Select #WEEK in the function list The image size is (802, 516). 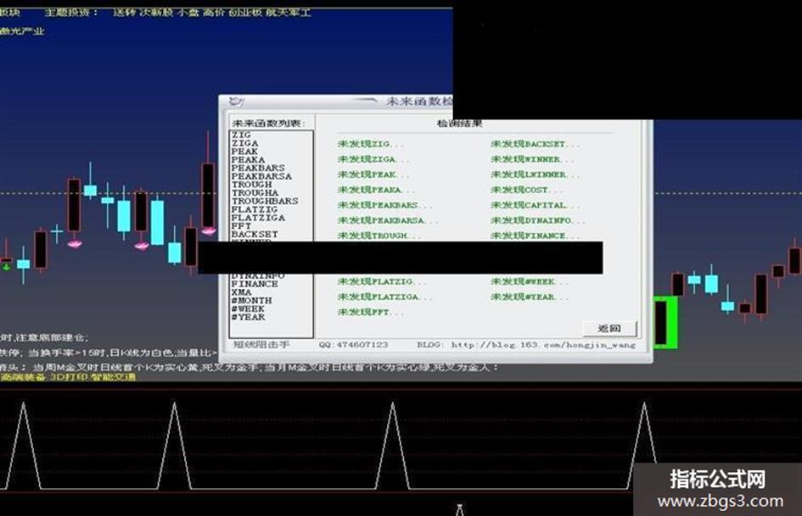248,308
